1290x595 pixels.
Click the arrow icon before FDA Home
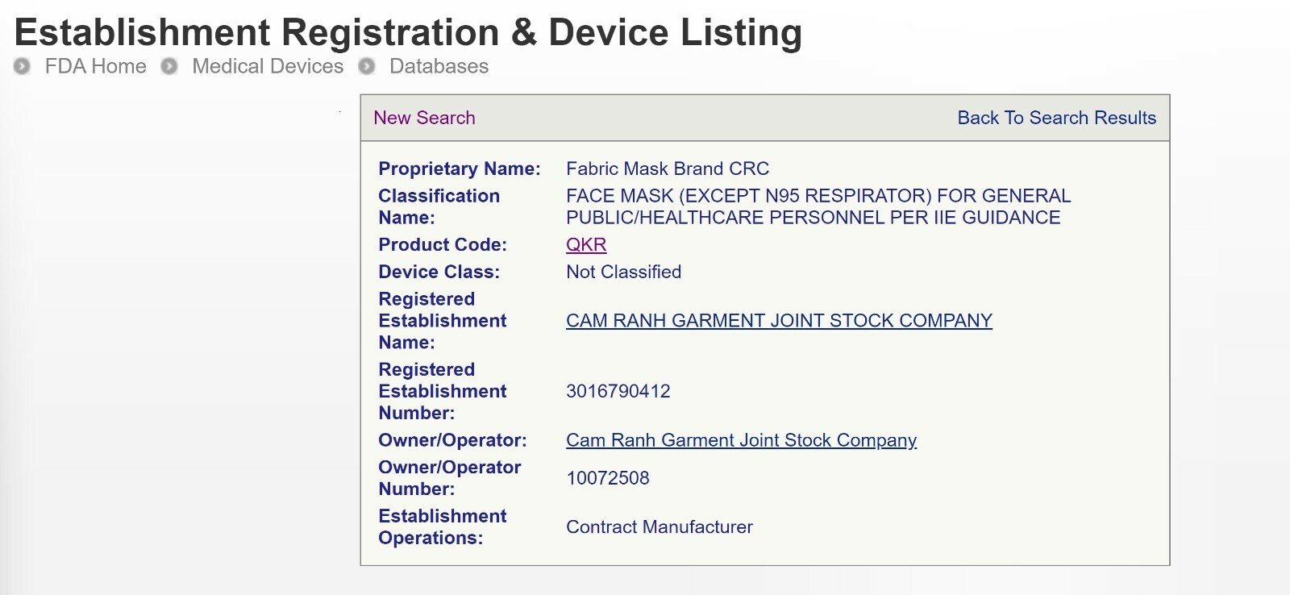click(x=23, y=66)
